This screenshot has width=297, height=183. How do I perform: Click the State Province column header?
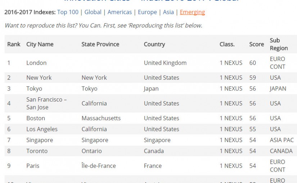(x=100, y=44)
